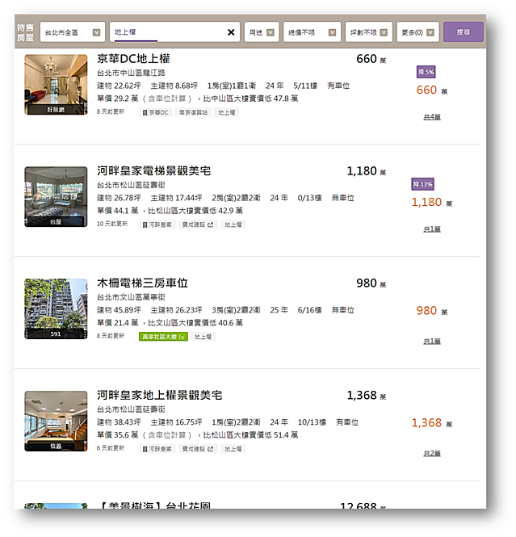
Task: Open the 京華DC地上權 listing title
Action: [x=133, y=59]
